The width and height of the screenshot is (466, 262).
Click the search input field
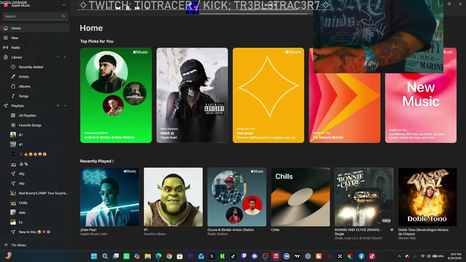(x=35, y=16)
